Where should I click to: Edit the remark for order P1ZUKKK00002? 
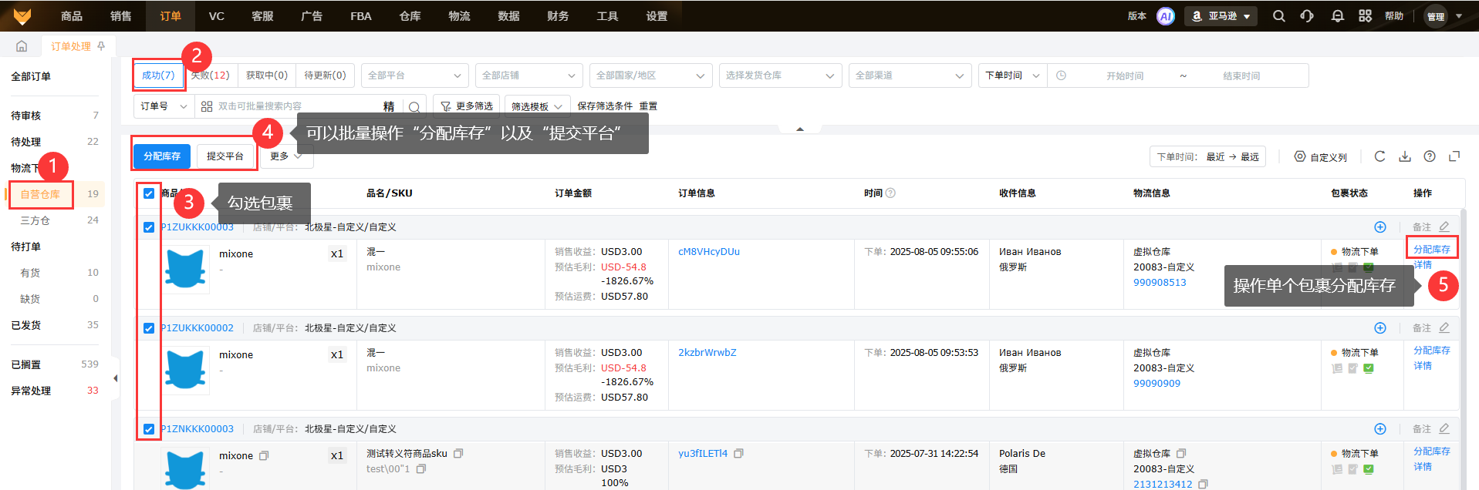(x=1444, y=328)
